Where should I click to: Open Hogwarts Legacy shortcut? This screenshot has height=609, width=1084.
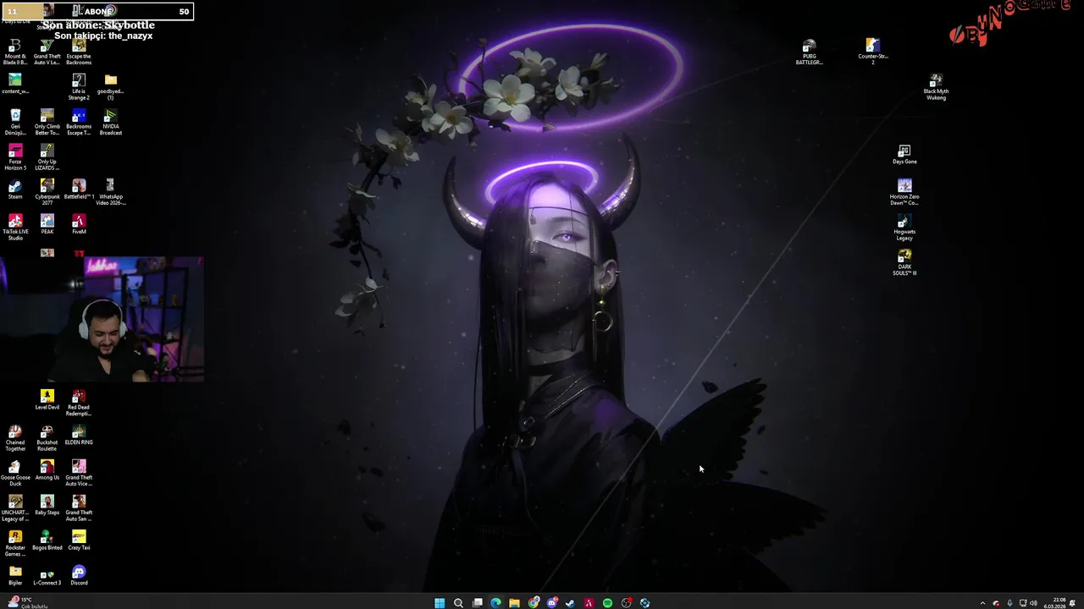[x=904, y=228]
